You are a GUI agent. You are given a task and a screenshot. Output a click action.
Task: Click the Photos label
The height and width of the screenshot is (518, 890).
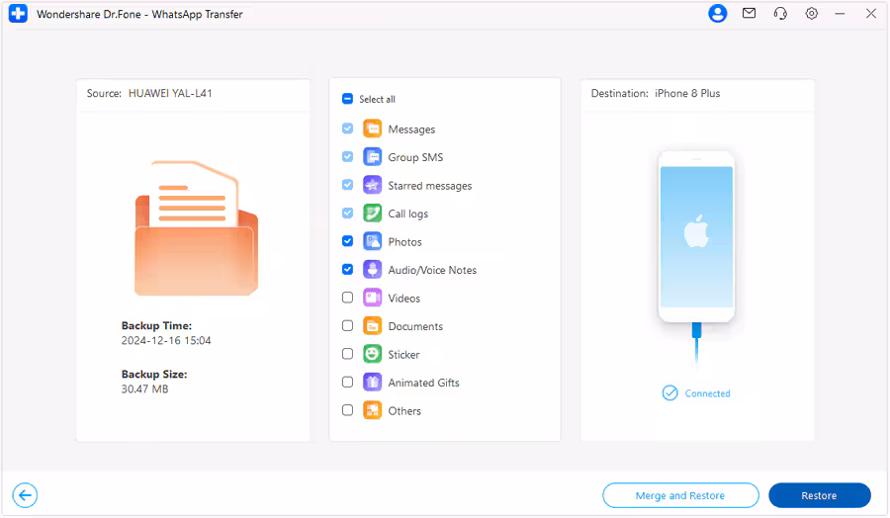404,241
